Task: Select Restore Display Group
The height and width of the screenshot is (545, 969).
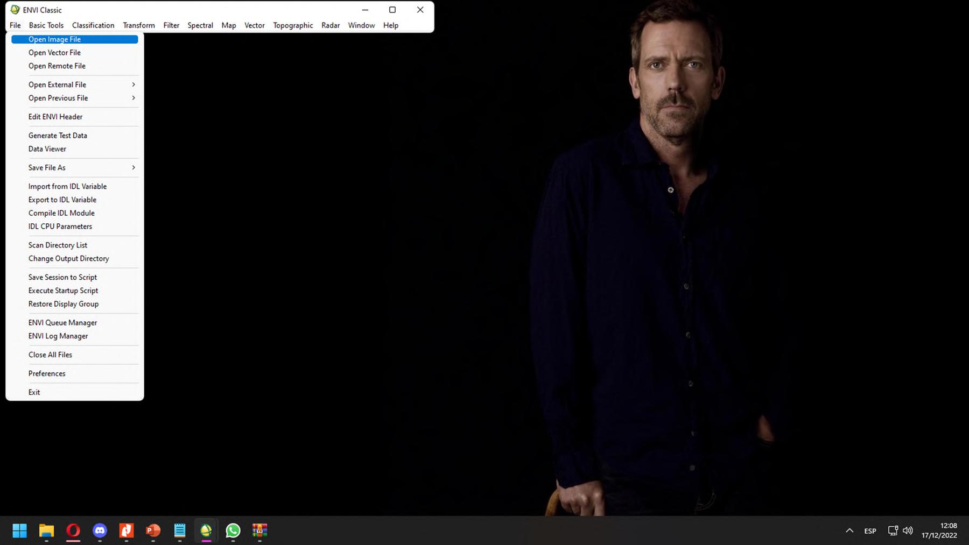Action: click(75, 304)
